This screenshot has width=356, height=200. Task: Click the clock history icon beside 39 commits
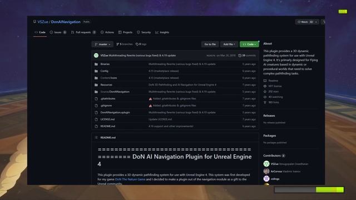[240, 56]
